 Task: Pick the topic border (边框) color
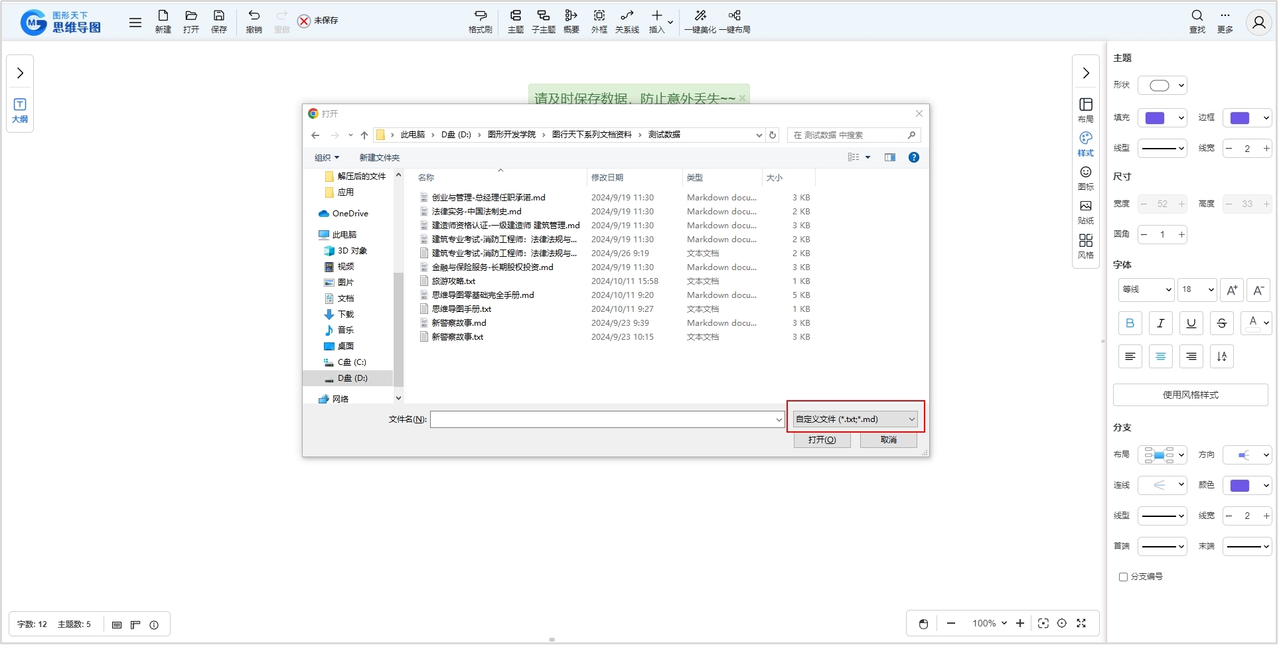click(x=1247, y=118)
